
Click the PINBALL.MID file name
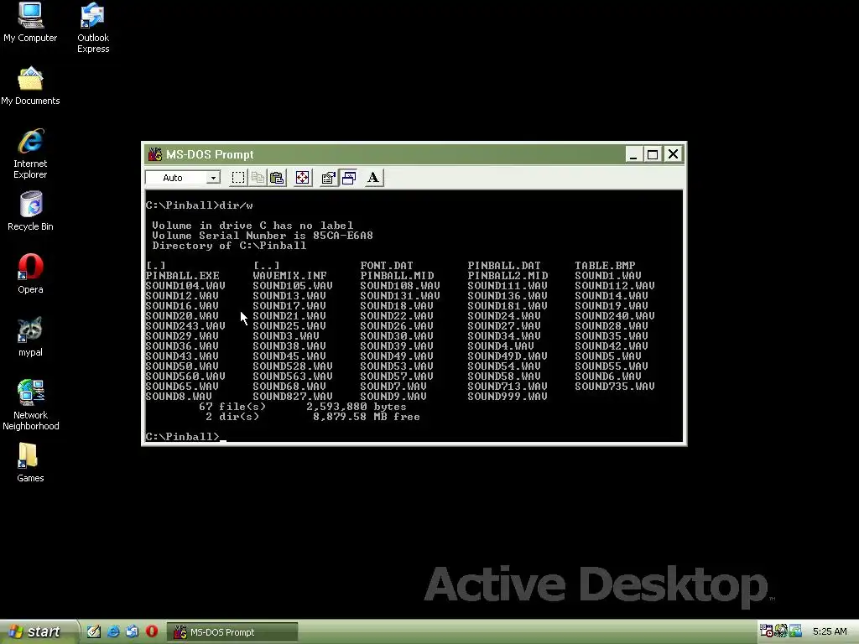(397, 275)
